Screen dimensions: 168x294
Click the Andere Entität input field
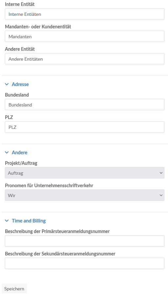[x=85, y=59]
